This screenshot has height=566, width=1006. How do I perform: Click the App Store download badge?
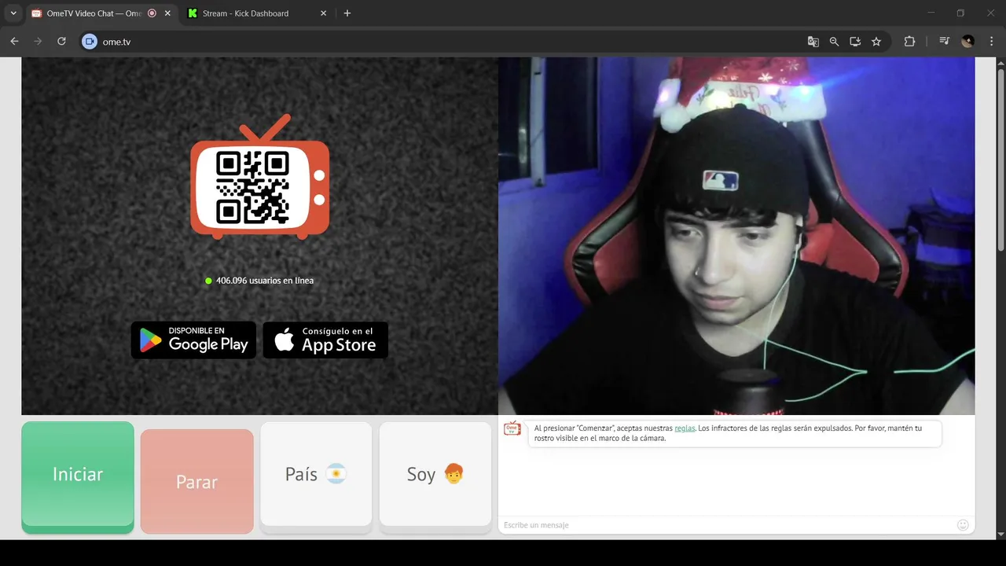tap(325, 340)
